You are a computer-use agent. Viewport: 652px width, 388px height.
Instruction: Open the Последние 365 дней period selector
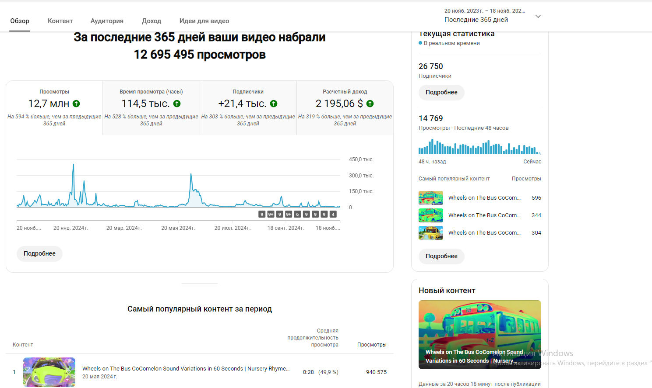pyautogui.click(x=493, y=16)
